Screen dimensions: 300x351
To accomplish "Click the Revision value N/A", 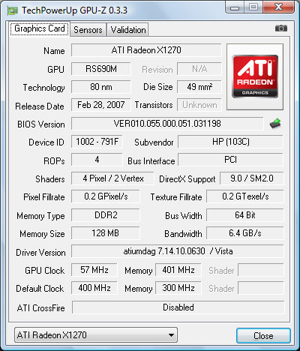I will coord(199,69).
